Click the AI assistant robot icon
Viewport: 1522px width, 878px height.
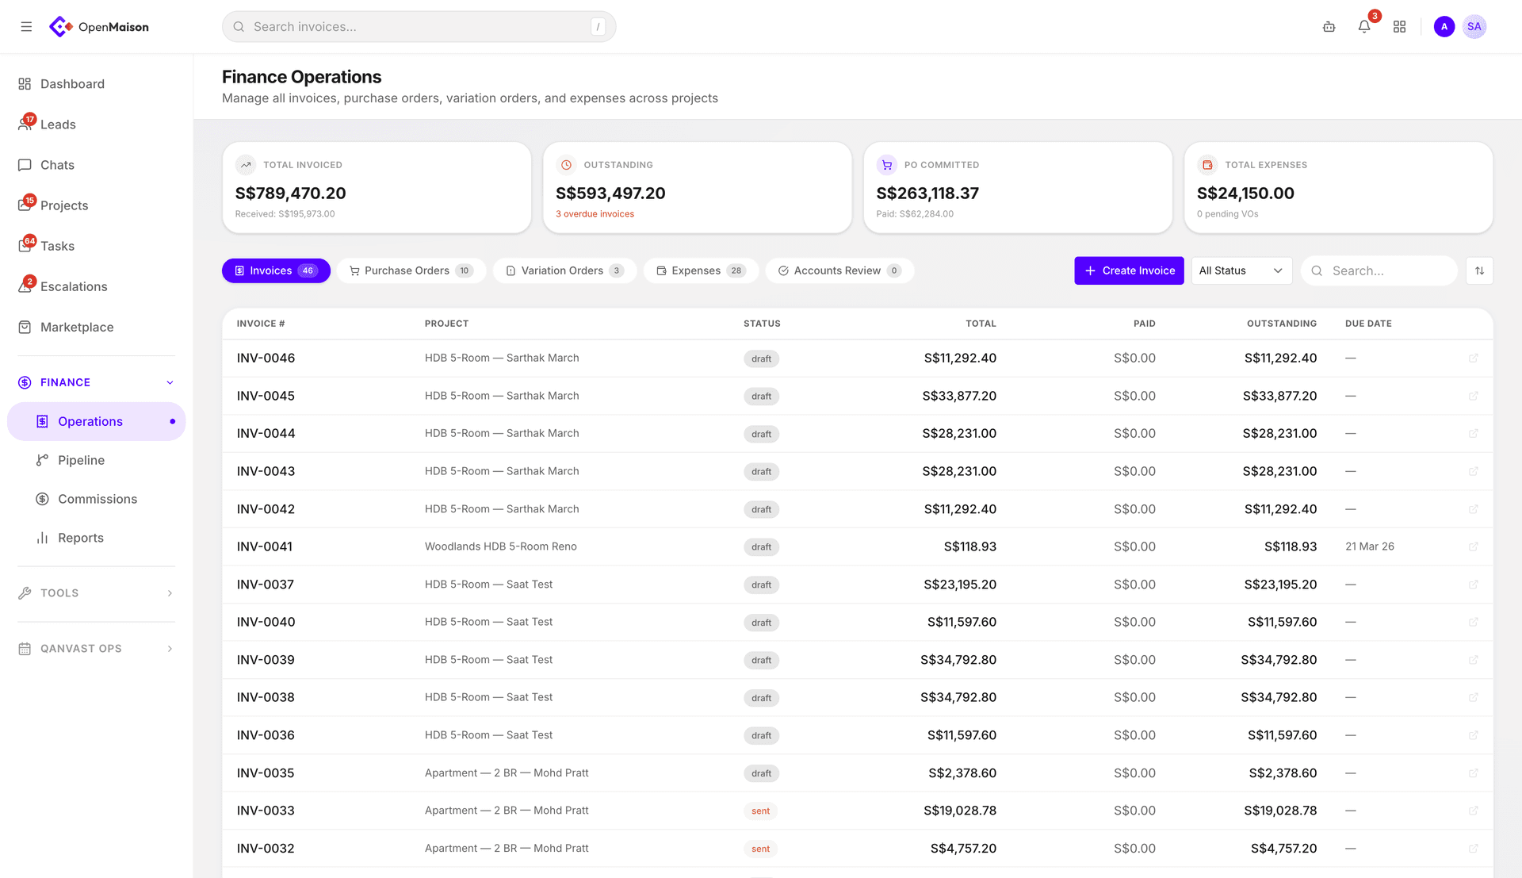1329,27
